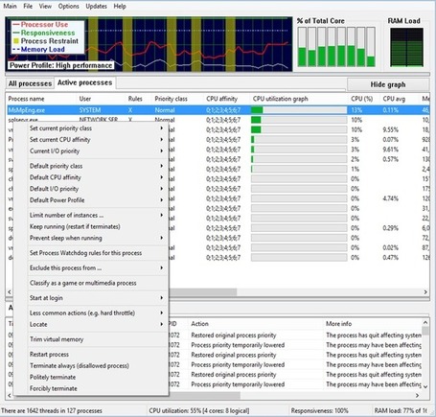Click the More info column header
The width and height of the screenshot is (436, 417).
(x=338, y=324)
